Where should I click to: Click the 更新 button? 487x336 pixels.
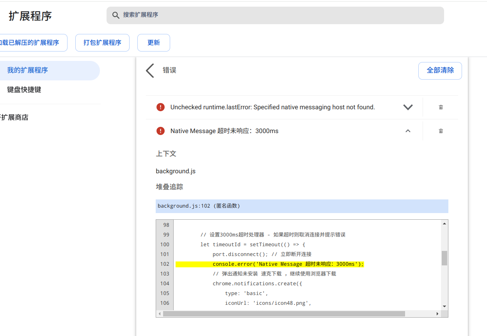(x=154, y=43)
